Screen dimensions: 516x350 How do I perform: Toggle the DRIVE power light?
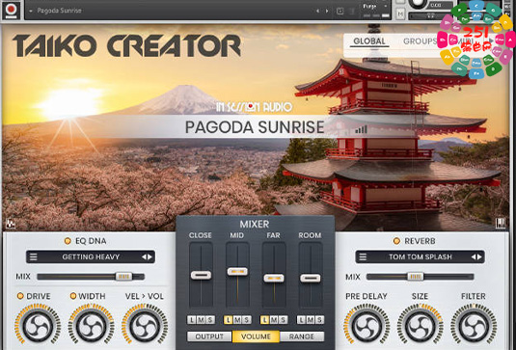pos(20,296)
